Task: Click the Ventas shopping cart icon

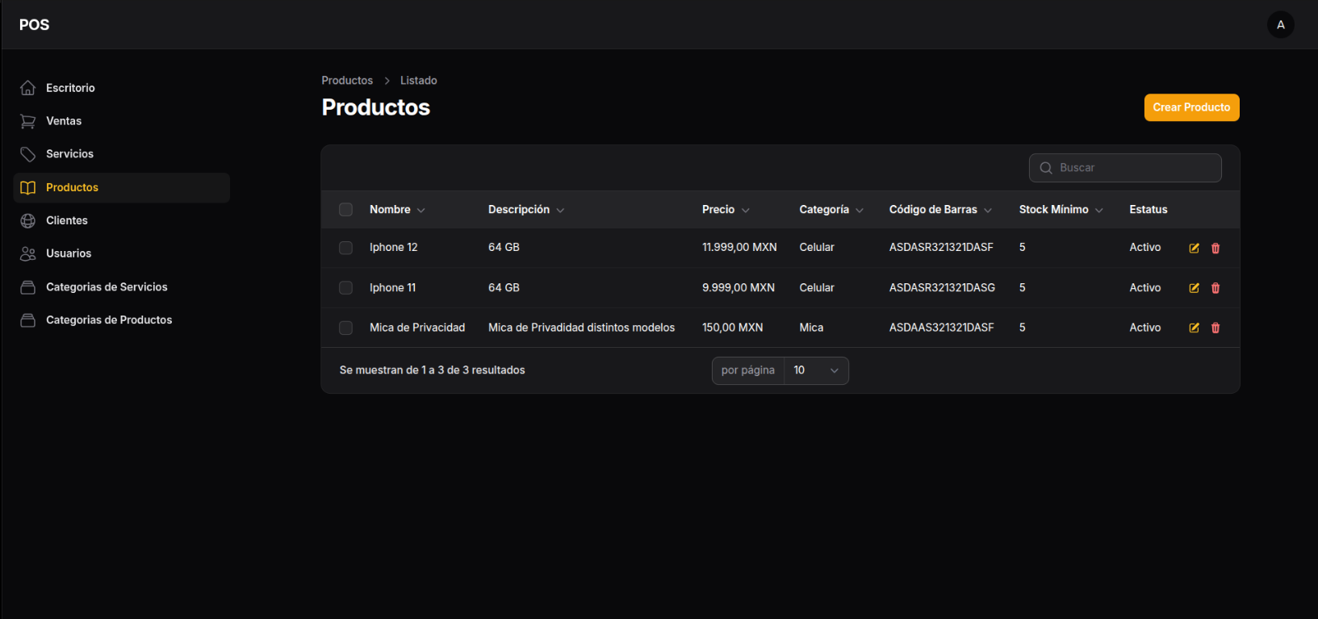Action: click(28, 121)
